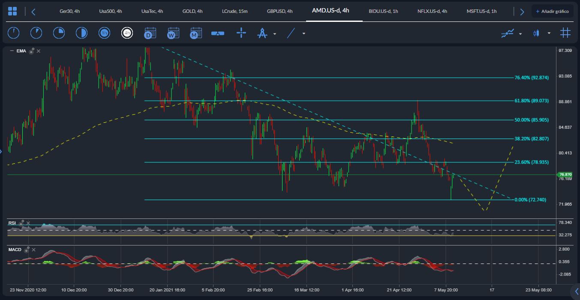Activate the crosshair cursor tool
Viewport: 580px width, 300px height.
(241, 33)
